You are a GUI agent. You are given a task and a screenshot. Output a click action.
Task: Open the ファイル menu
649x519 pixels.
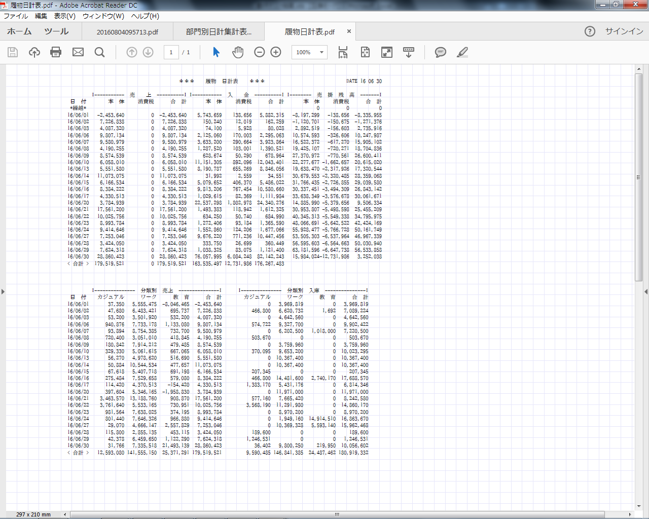tap(16, 16)
